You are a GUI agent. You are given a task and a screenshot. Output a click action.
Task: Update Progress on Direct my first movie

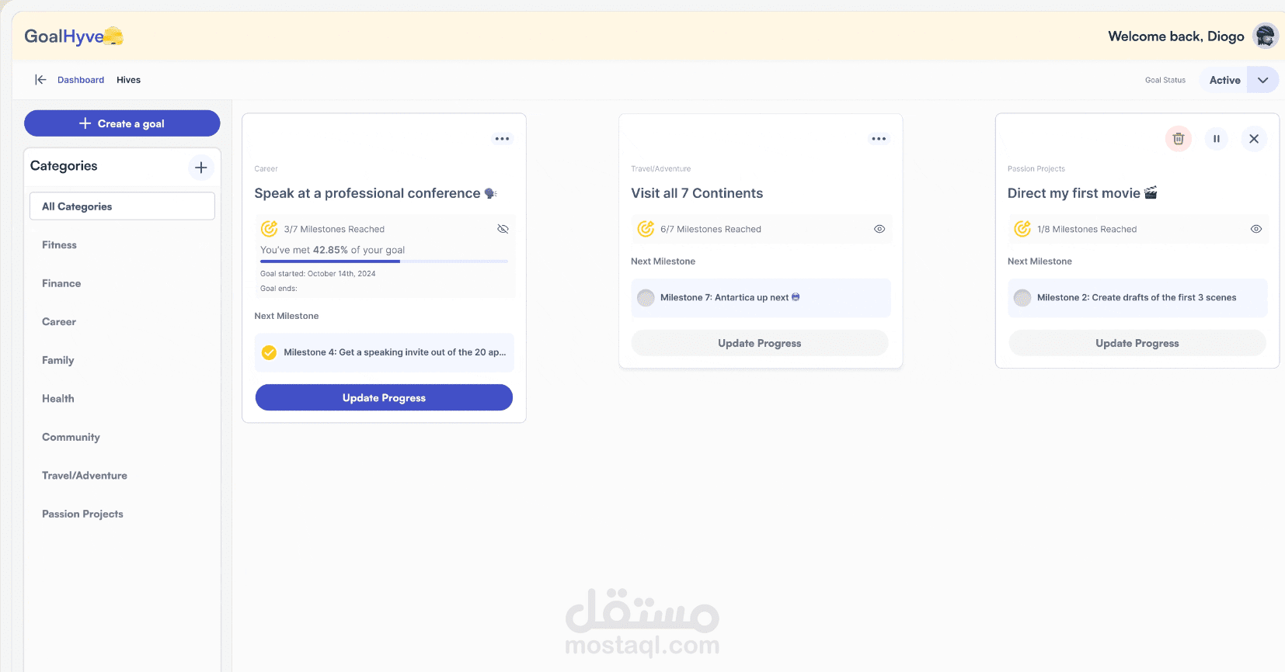click(x=1137, y=343)
